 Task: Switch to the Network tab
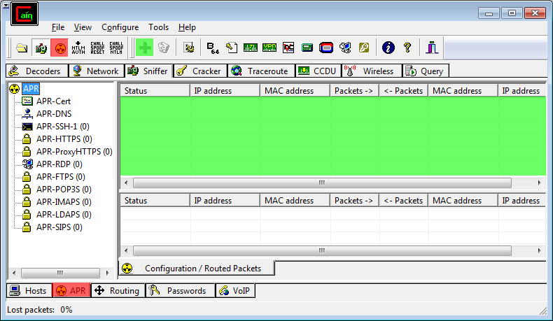pyautogui.click(x=97, y=71)
